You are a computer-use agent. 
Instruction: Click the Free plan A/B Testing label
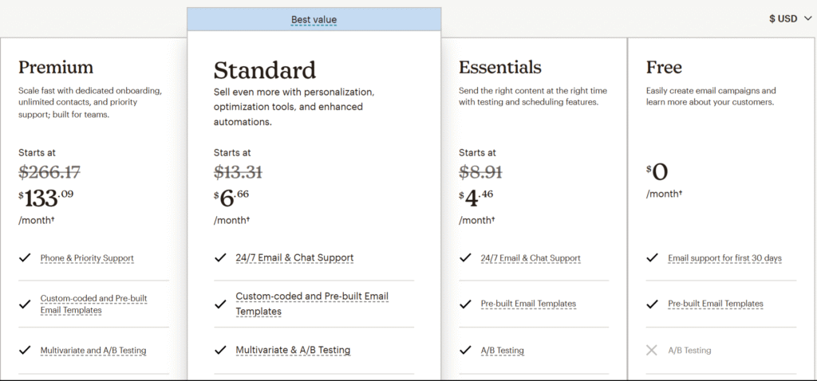[689, 350]
